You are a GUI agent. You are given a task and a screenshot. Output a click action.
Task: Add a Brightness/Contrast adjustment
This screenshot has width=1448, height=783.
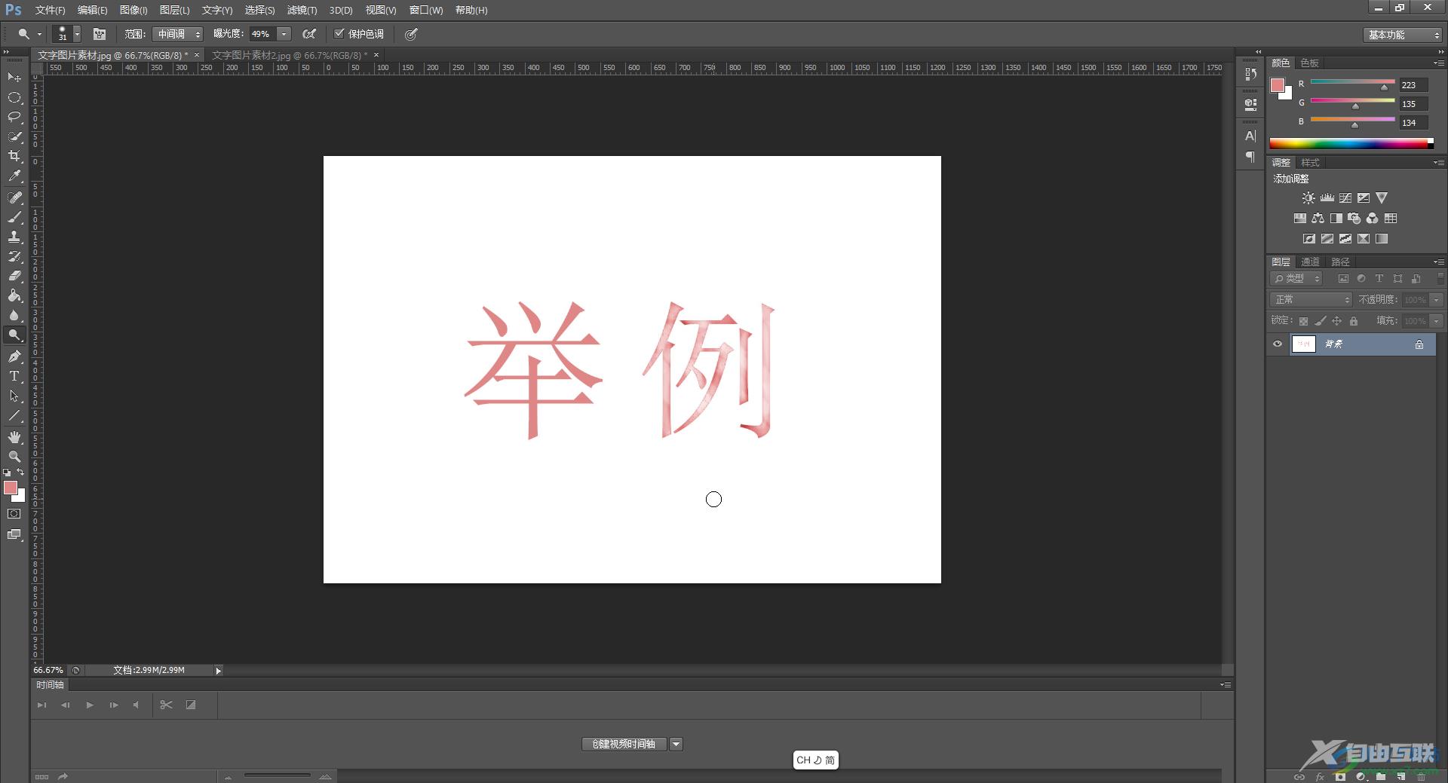(1308, 198)
